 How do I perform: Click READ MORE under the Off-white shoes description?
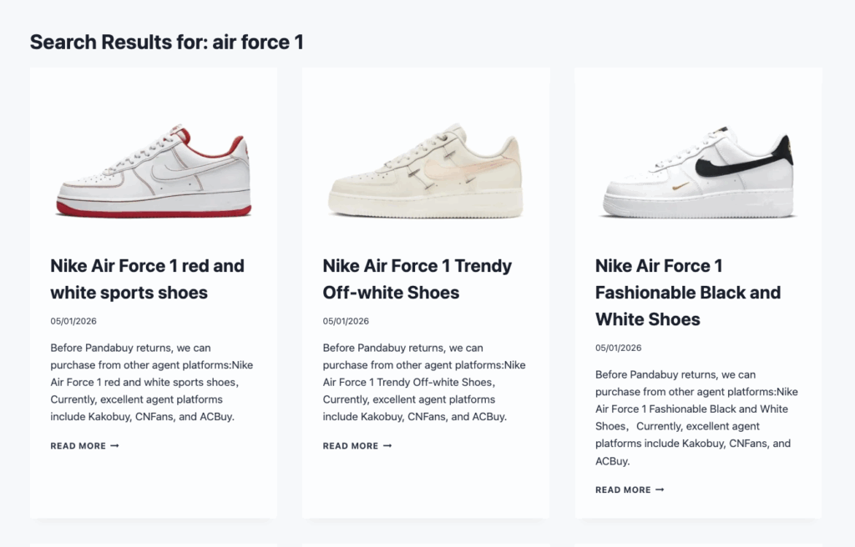point(352,445)
